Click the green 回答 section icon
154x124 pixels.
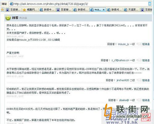(8, 18)
